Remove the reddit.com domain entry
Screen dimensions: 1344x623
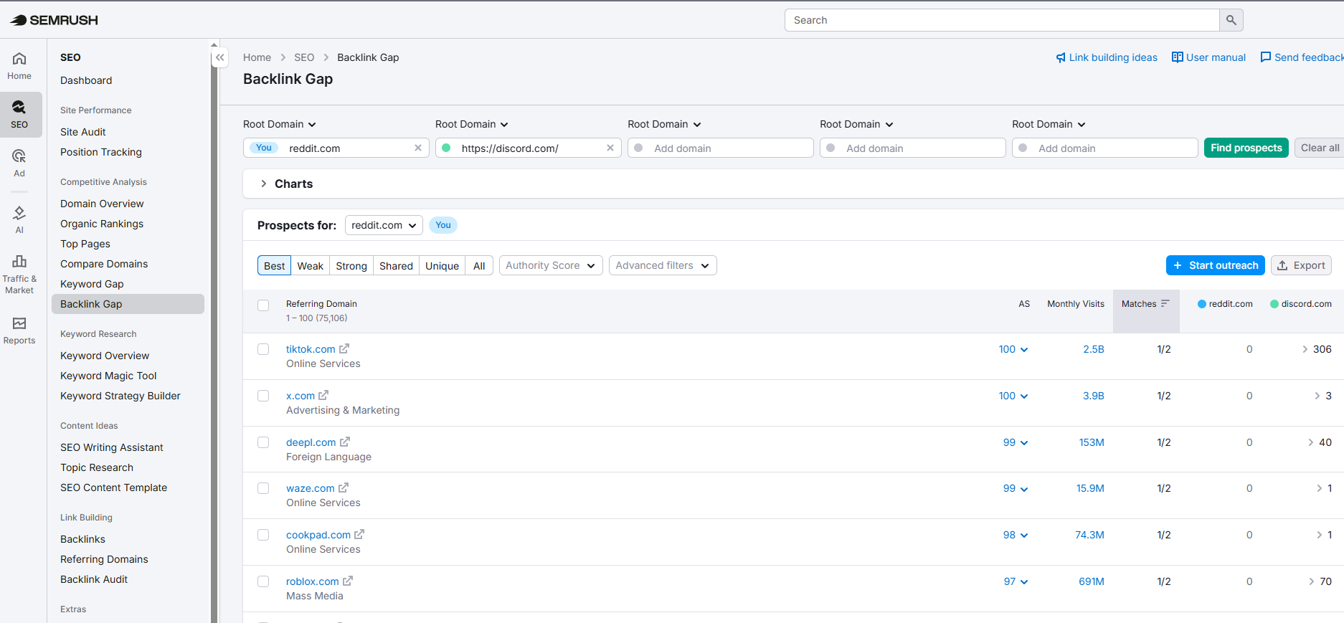418,148
